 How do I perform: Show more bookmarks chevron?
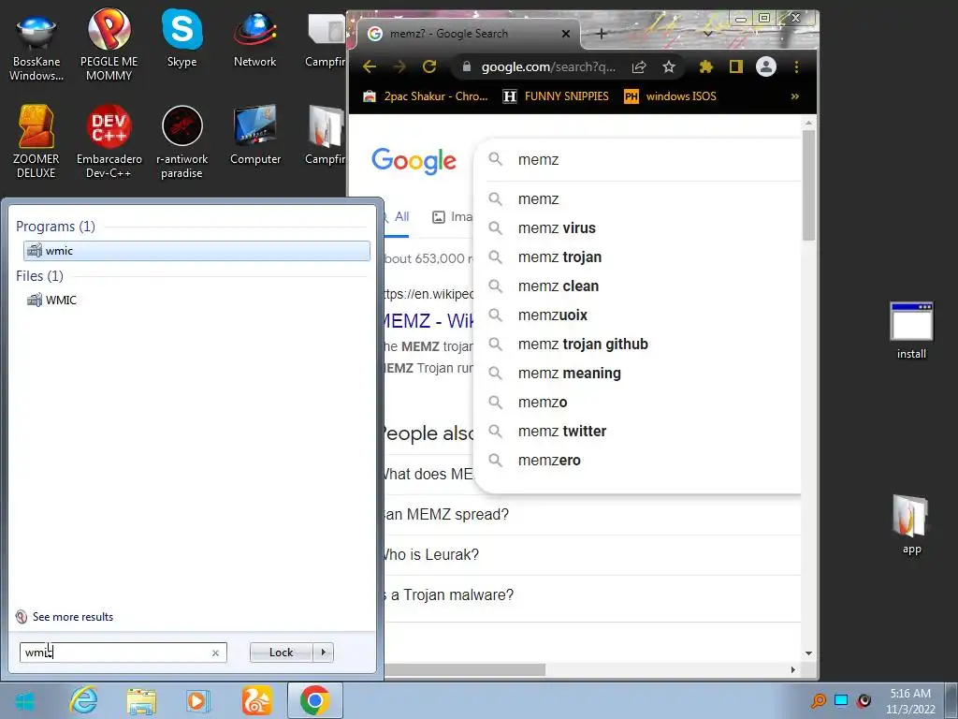795,96
